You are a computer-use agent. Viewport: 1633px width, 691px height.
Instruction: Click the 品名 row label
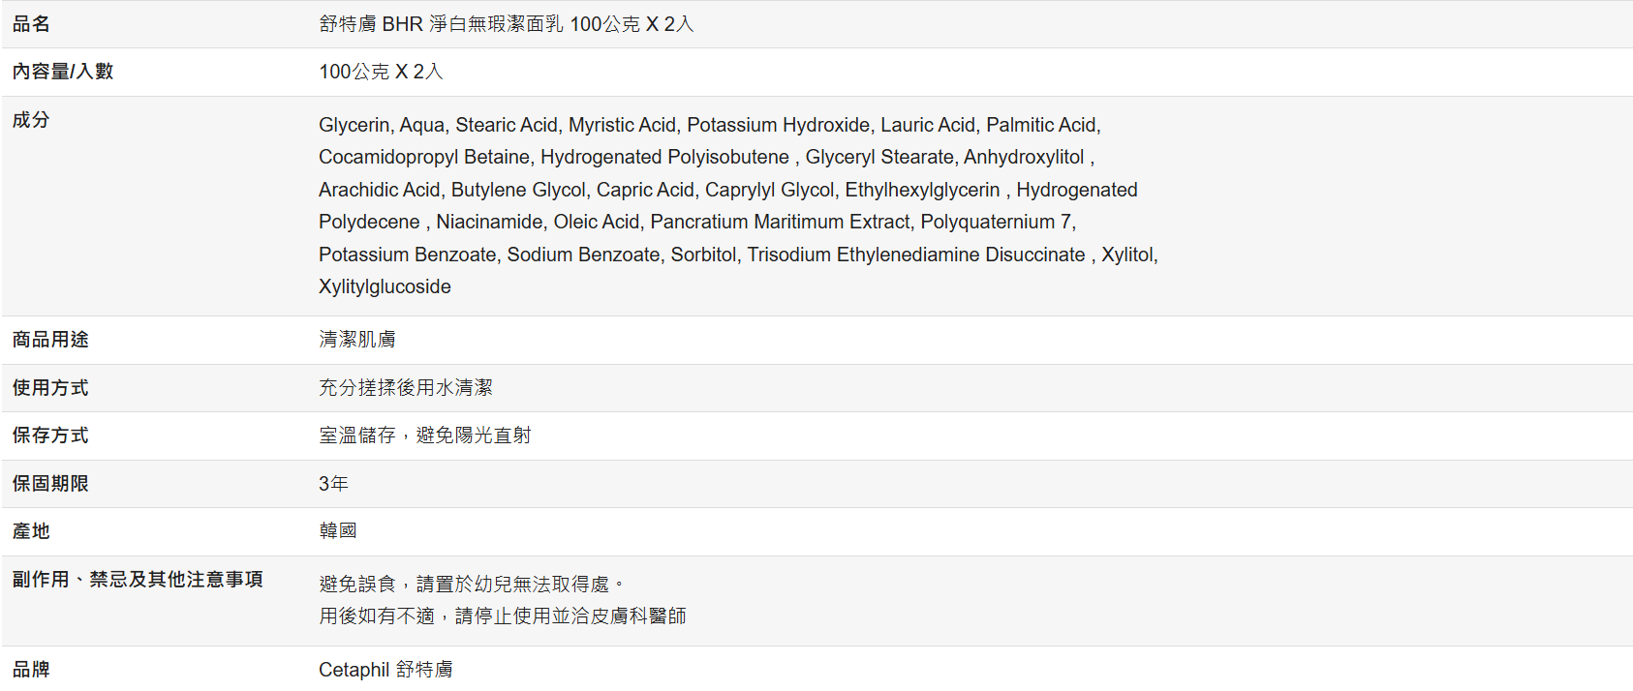tap(31, 24)
